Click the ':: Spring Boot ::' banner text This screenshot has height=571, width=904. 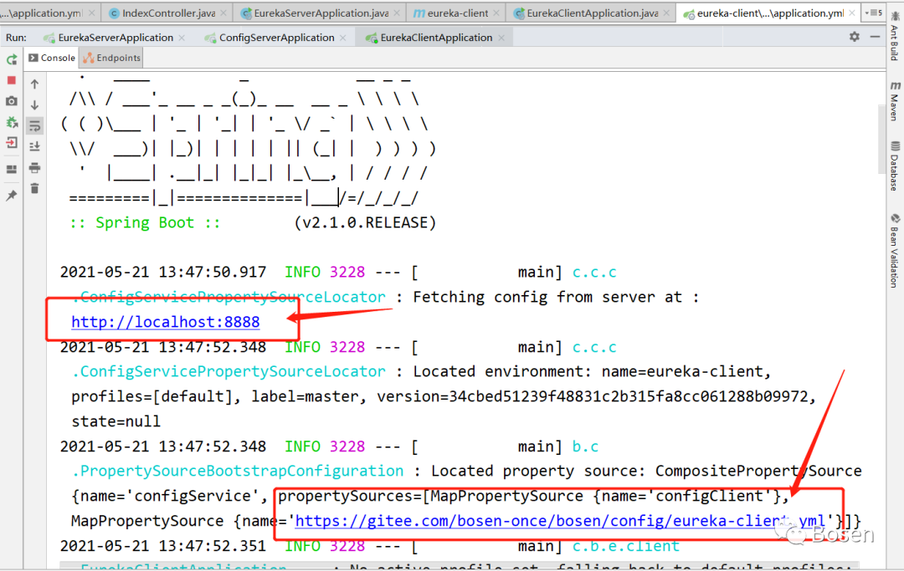[145, 222]
